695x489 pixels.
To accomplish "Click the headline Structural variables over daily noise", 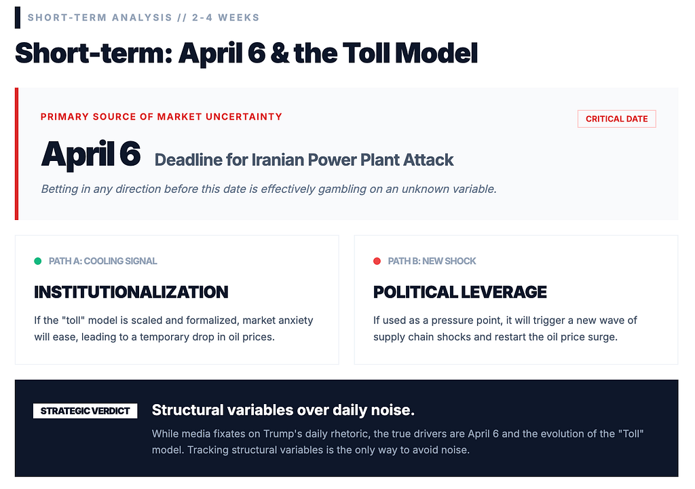I will click(x=283, y=410).
